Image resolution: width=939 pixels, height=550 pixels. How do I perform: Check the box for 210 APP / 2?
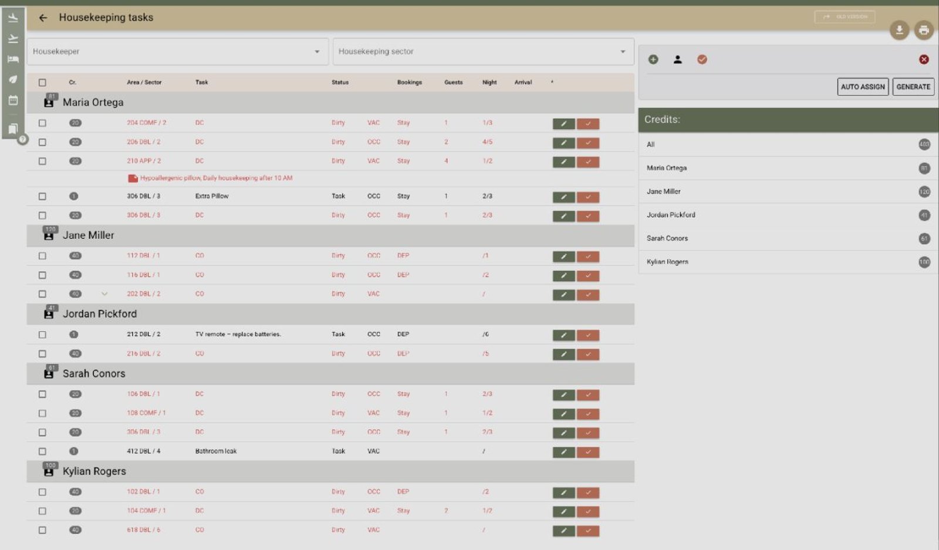[x=42, y=161]
